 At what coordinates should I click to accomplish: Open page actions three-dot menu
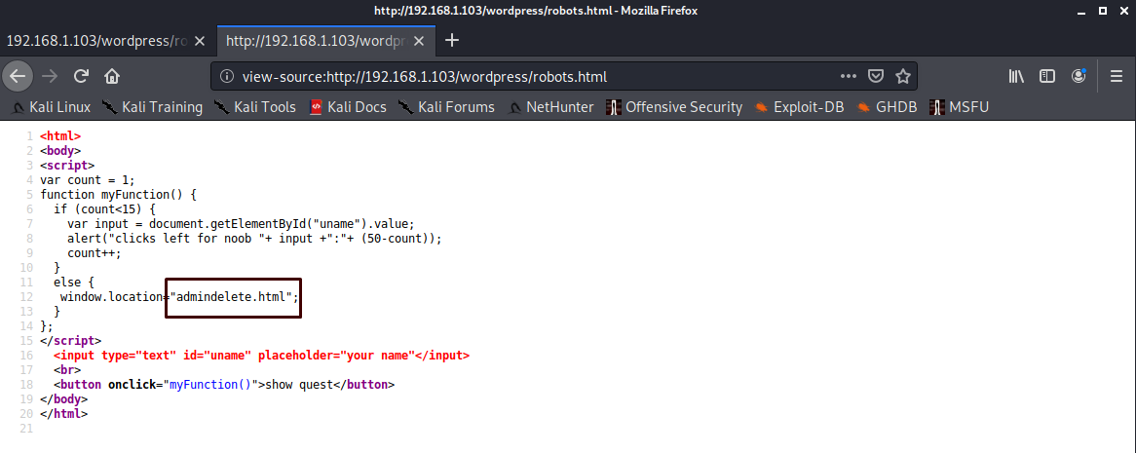point(849,76)
